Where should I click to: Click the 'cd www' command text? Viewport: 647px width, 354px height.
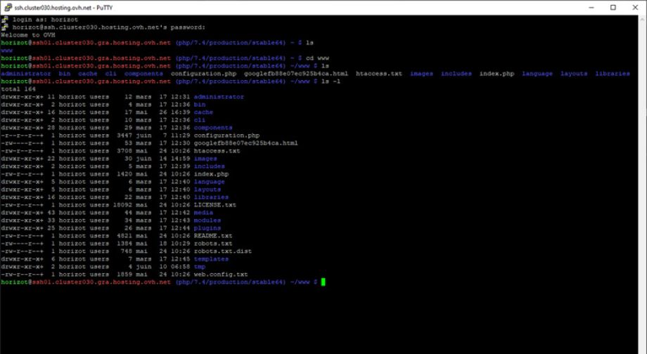click(x=317, y=58)
